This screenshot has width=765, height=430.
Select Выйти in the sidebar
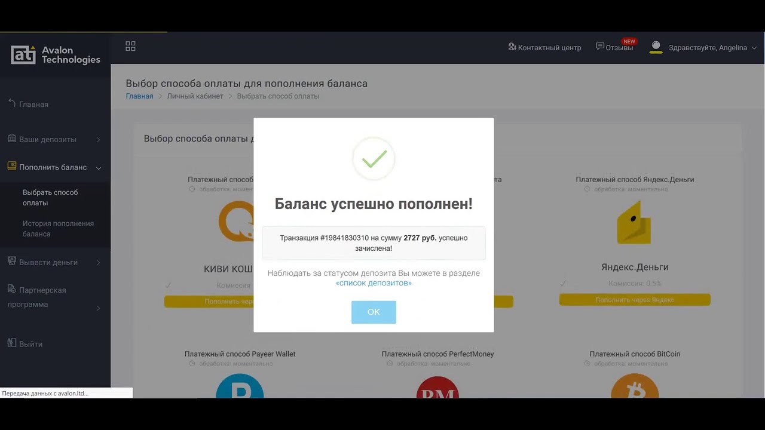click(x=30, y=344)
